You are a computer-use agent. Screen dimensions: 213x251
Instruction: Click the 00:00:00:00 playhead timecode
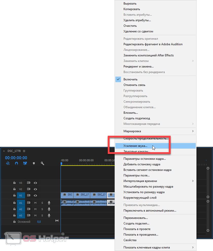click(x=16, y=158)
